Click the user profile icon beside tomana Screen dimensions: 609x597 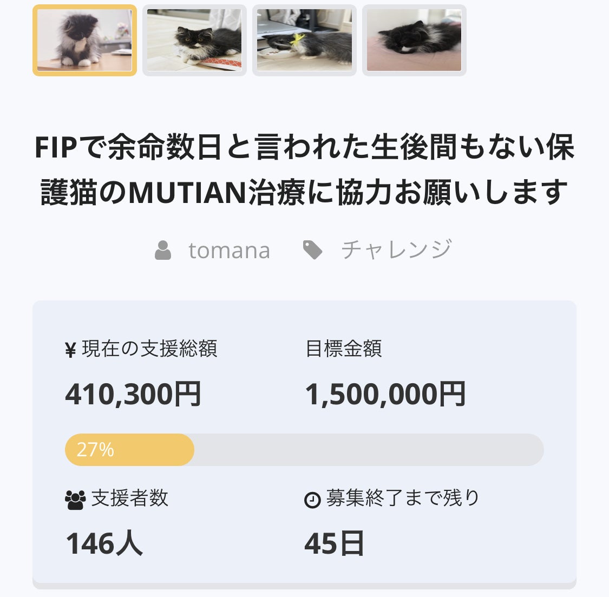163,250
